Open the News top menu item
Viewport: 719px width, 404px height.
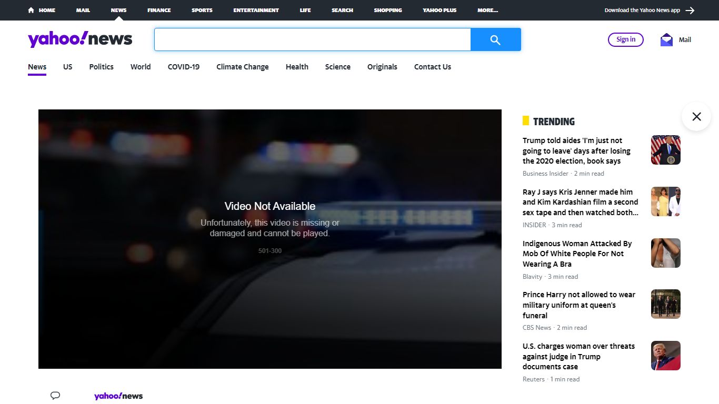tap(118, 10)
